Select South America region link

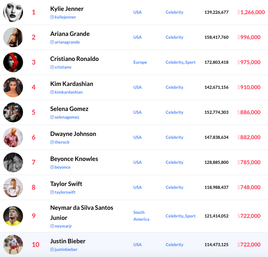141,216
